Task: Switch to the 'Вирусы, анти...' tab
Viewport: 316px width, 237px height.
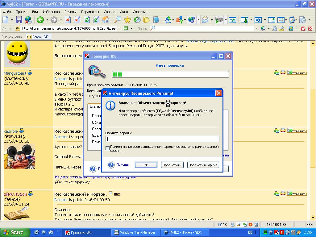Action: [x=13, y=37]
